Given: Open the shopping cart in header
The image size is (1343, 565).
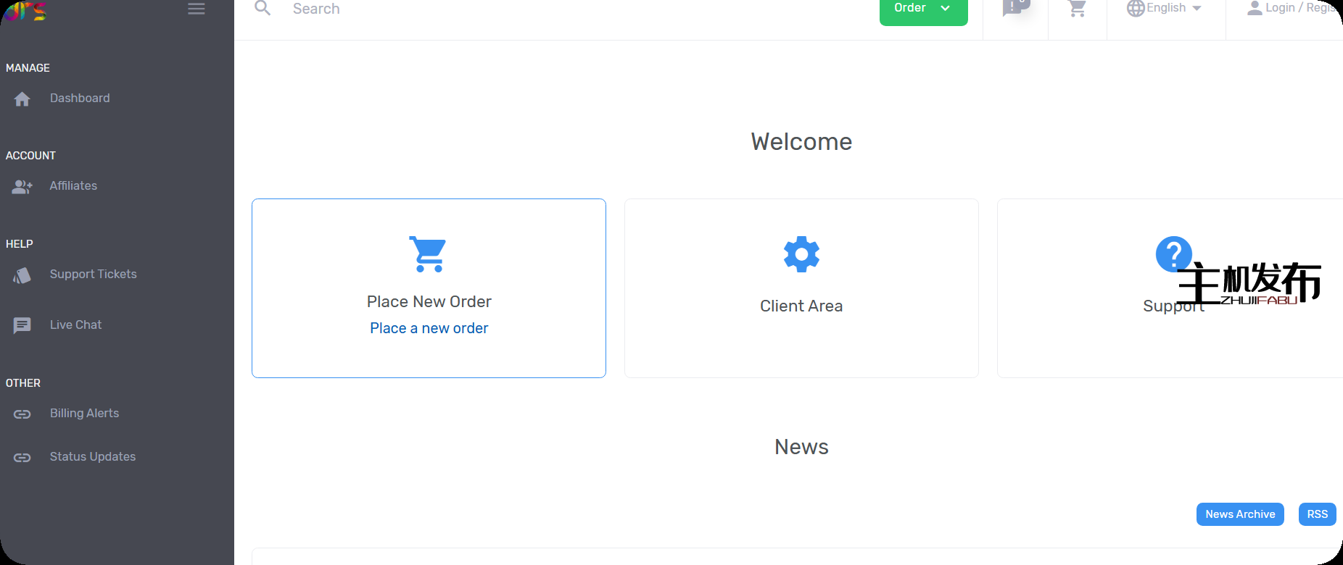Looking at the screenshot, I should click(x=1077, y=9).
